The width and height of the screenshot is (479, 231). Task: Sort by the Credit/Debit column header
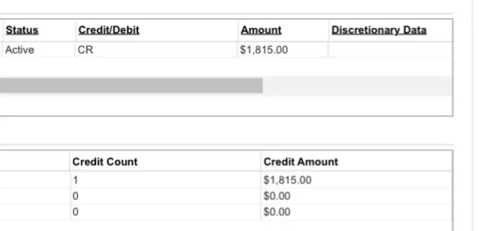[x=109, y=30]
